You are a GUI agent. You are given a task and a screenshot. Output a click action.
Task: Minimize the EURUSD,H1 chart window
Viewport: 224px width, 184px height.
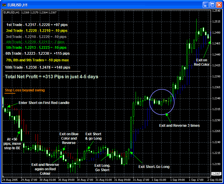[206, 5]
